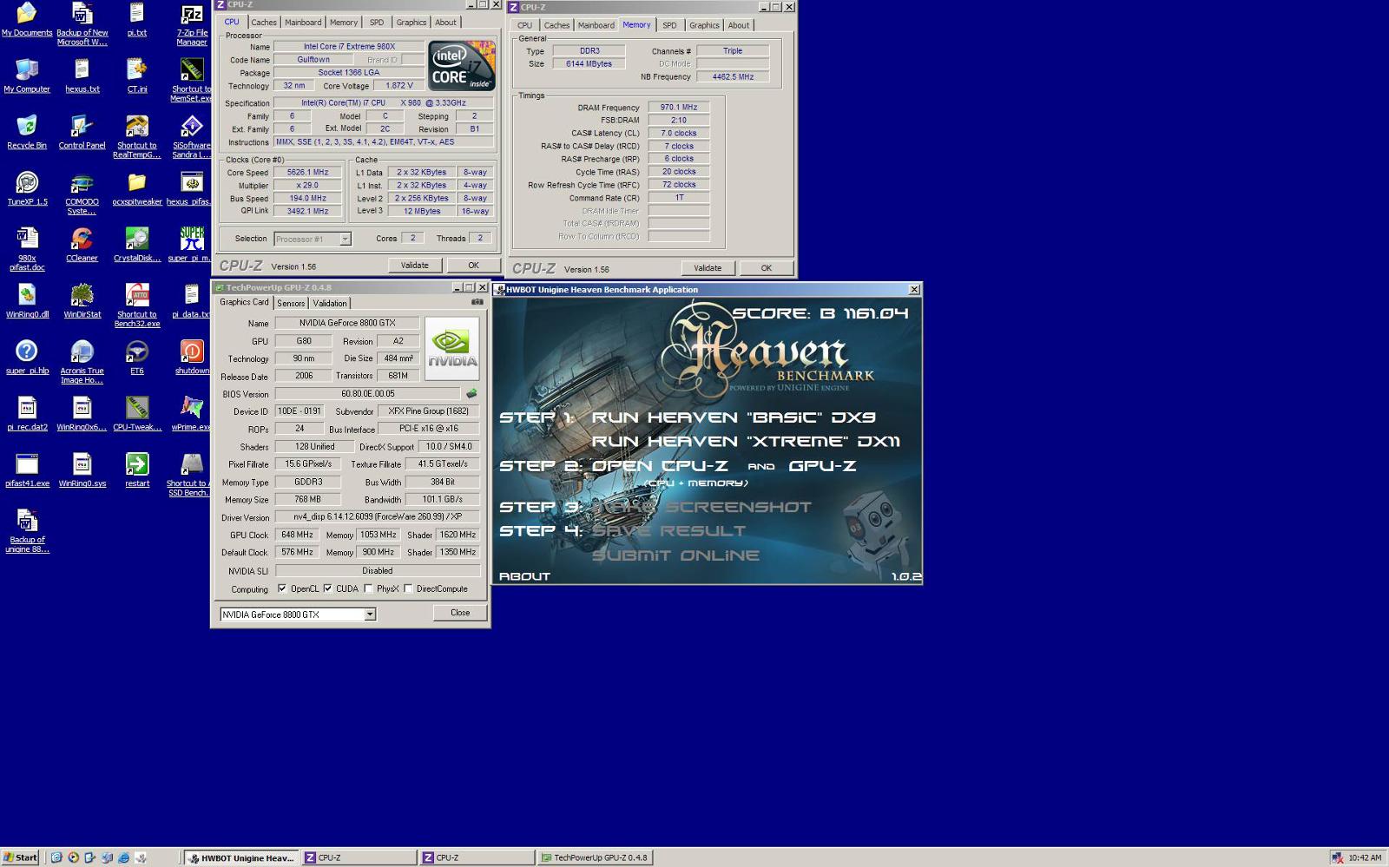Click the GPU-Z BIOS save chip icon
Viewport: 1389px width, 867px height.
pos(471,393)
